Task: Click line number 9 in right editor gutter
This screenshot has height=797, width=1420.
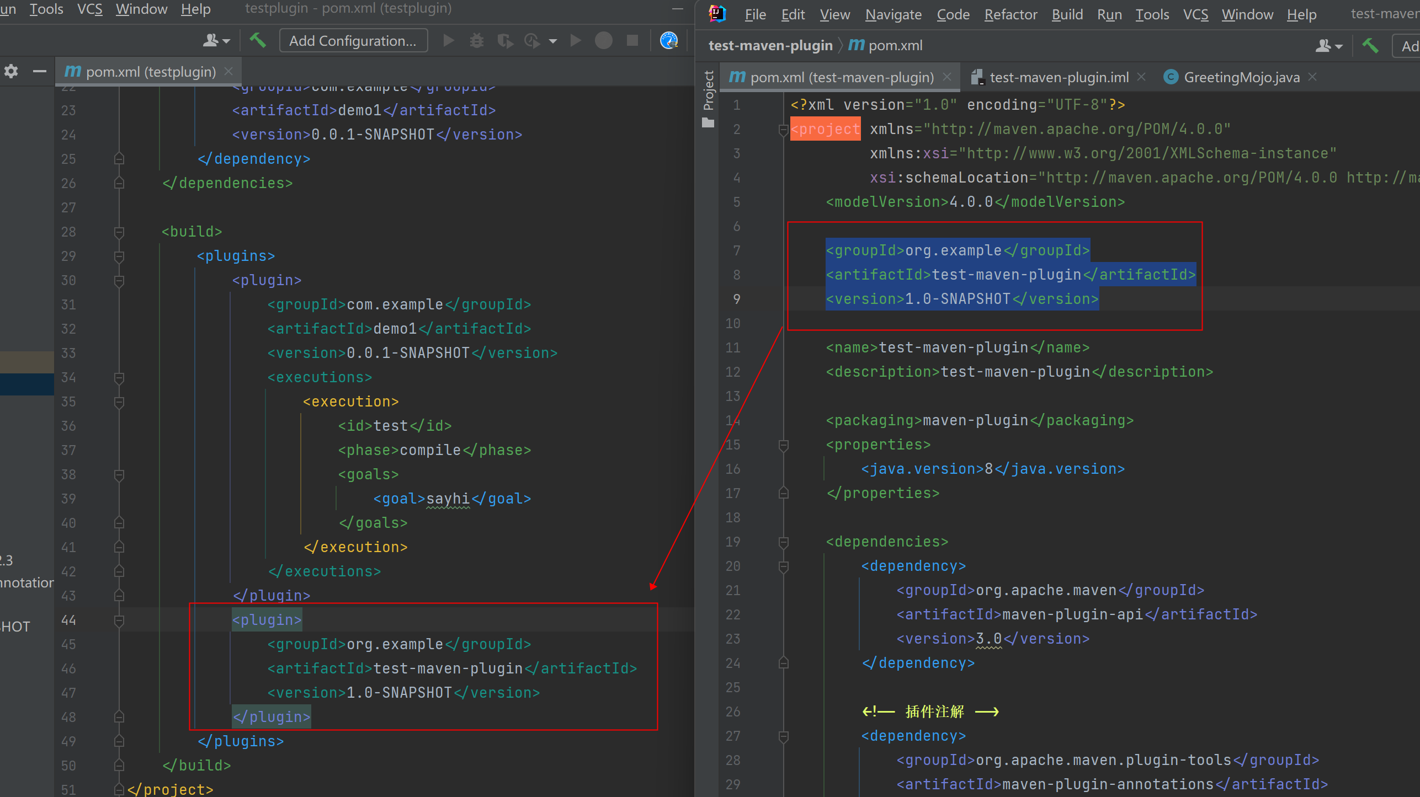Action: (736, 299)
